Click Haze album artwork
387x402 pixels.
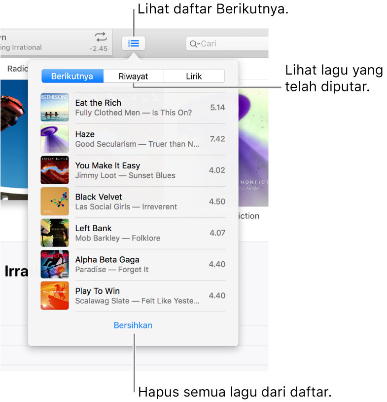[x=55, y=139]
